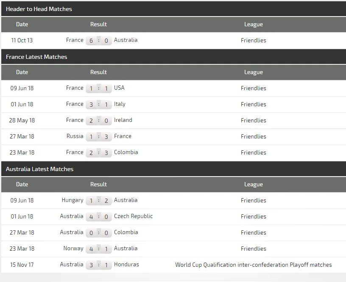Click the 6:0 score of France vs Australia

[x=99, y=41]
